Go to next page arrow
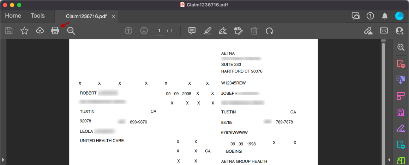This screenshot has width=409, height=165. point(144,31)
